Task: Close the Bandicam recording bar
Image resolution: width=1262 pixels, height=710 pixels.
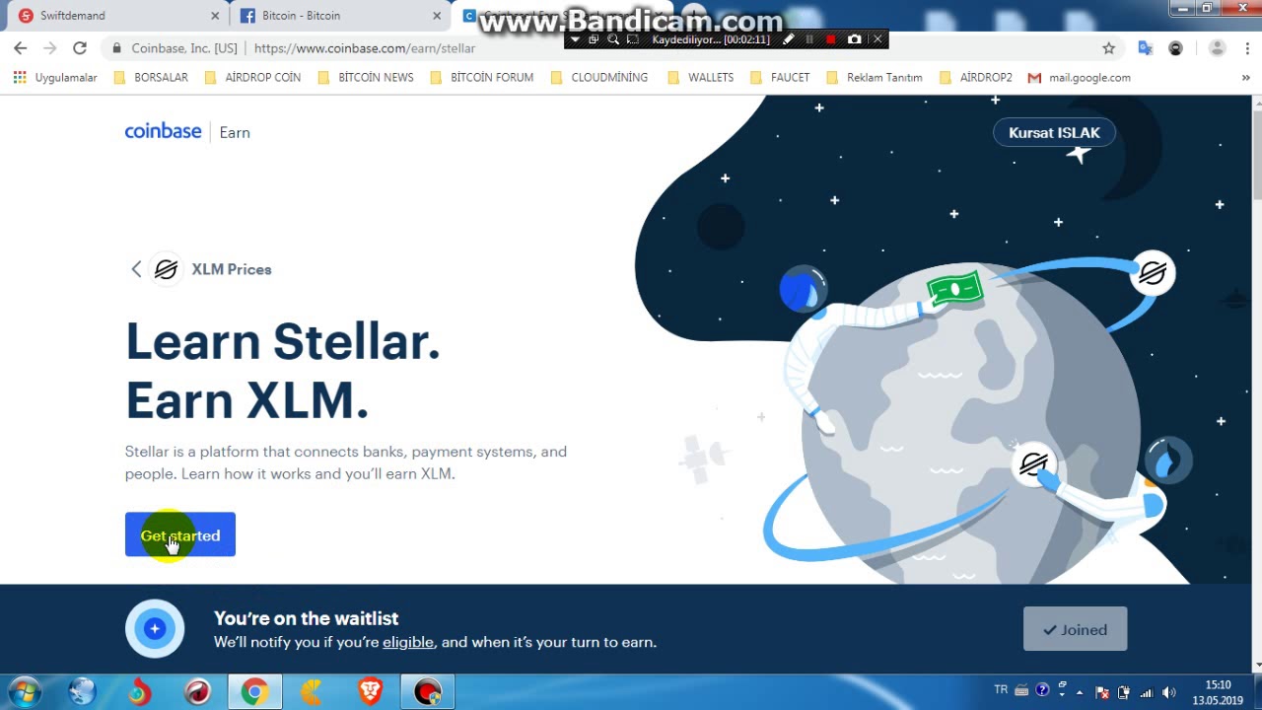Action: (x=877, y=39)
